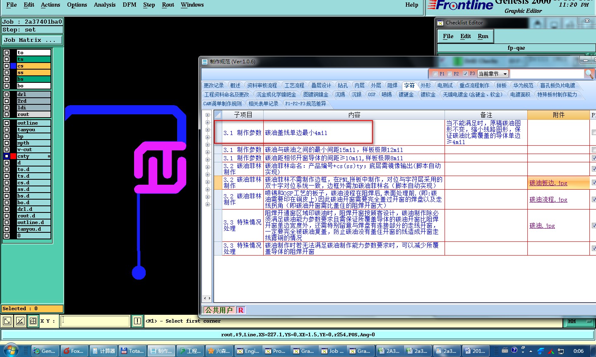Open the 兴森... taskbar item
Viewport: 596px width, 357px height.
(x=219, y=351)
